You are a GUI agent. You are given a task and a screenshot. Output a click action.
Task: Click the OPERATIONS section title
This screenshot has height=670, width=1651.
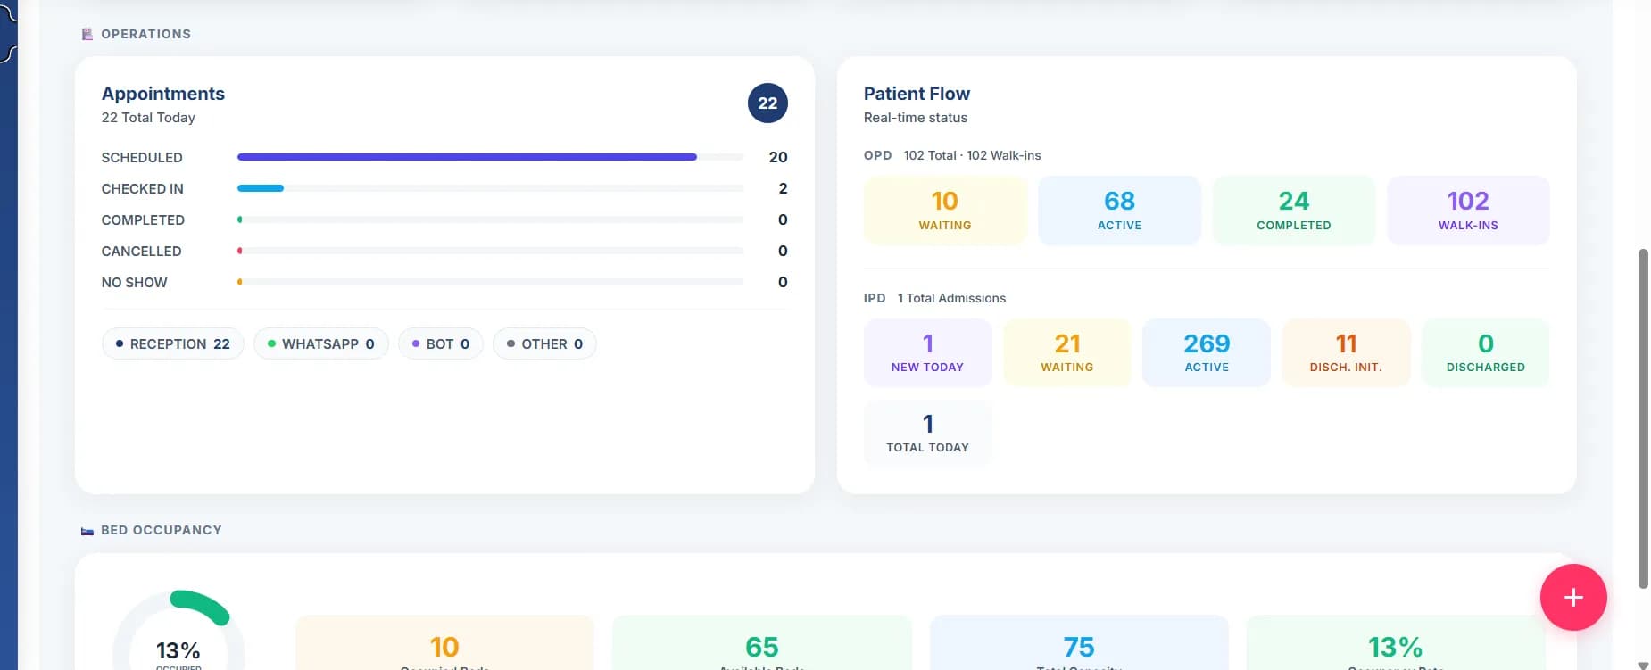coord(145,34)
